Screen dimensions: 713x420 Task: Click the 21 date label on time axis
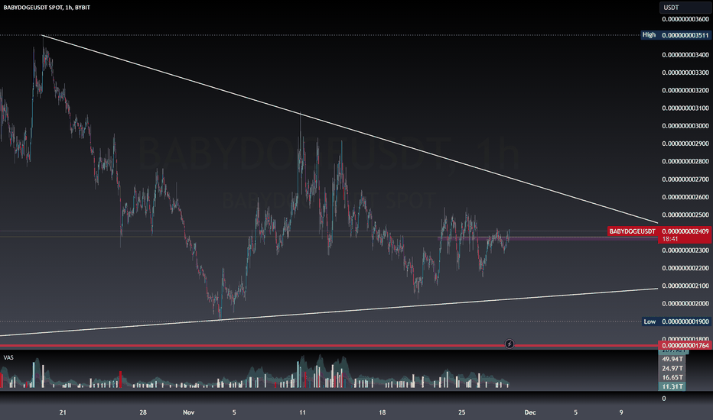[63, 412]
